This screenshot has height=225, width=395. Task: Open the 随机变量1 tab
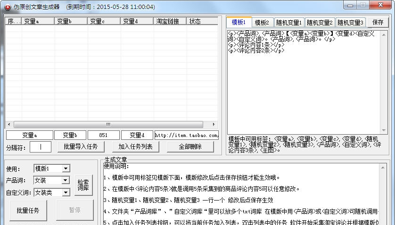[288, 22]
